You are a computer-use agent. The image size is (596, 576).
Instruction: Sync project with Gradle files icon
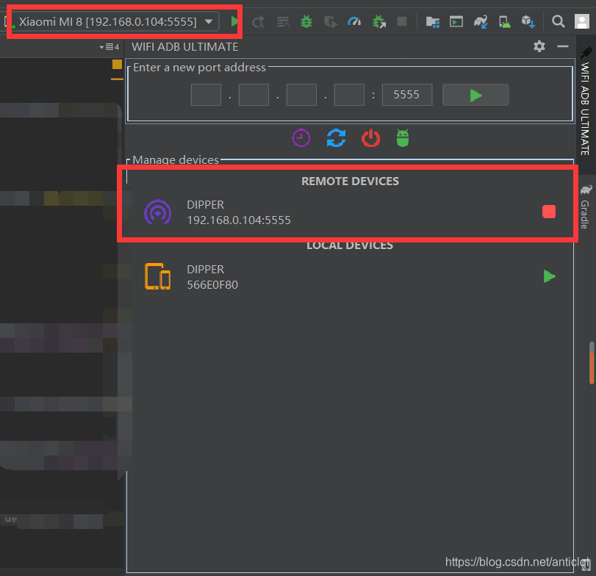click(x=481, y=22)
